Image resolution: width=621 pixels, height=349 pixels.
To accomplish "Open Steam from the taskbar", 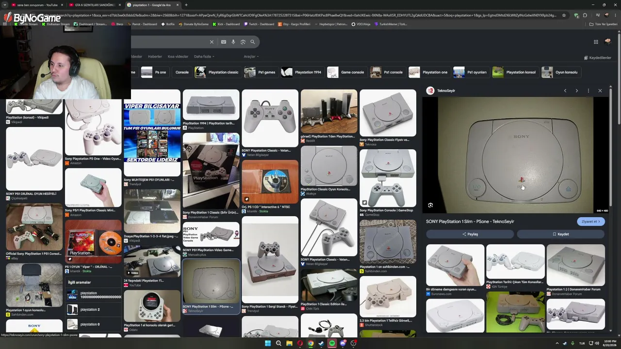I will (321, 344).
